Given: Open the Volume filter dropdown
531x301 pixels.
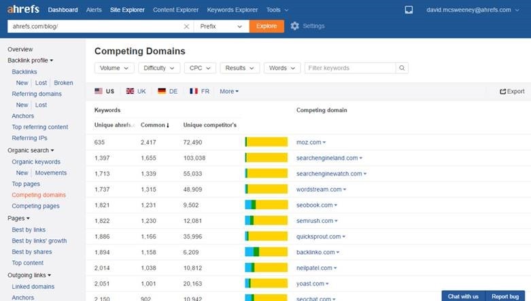Looking at the screenshot, I should 114,68.
